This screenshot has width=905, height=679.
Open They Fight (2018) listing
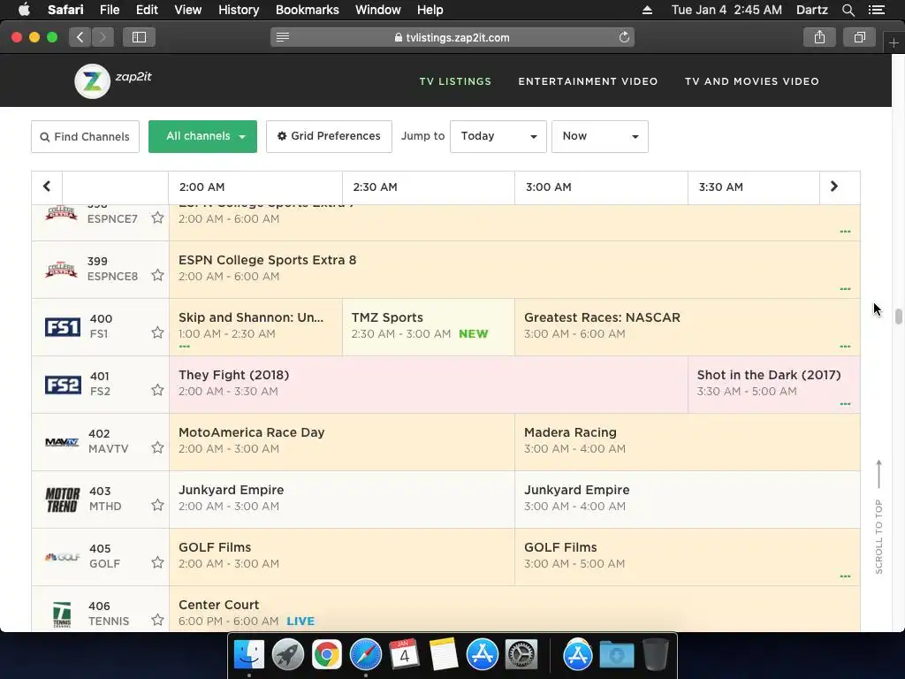tap(429, 385)
